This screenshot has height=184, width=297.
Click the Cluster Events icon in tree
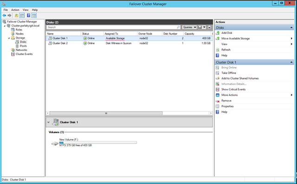pos(13,54)
